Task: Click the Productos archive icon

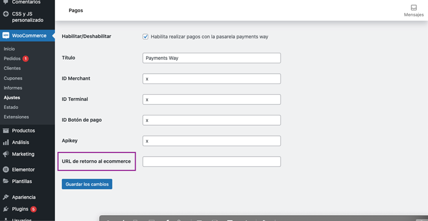Action: click(x=6, y=131)
